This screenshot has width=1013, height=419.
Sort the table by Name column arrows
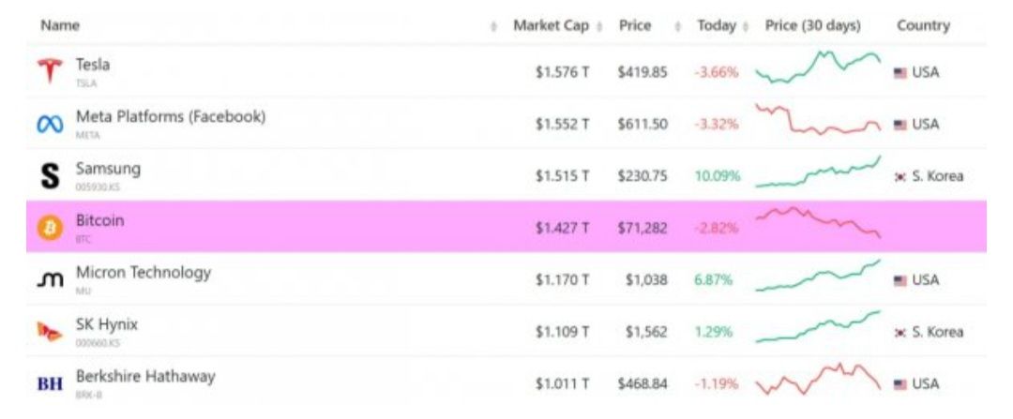[x=494, y=26]
